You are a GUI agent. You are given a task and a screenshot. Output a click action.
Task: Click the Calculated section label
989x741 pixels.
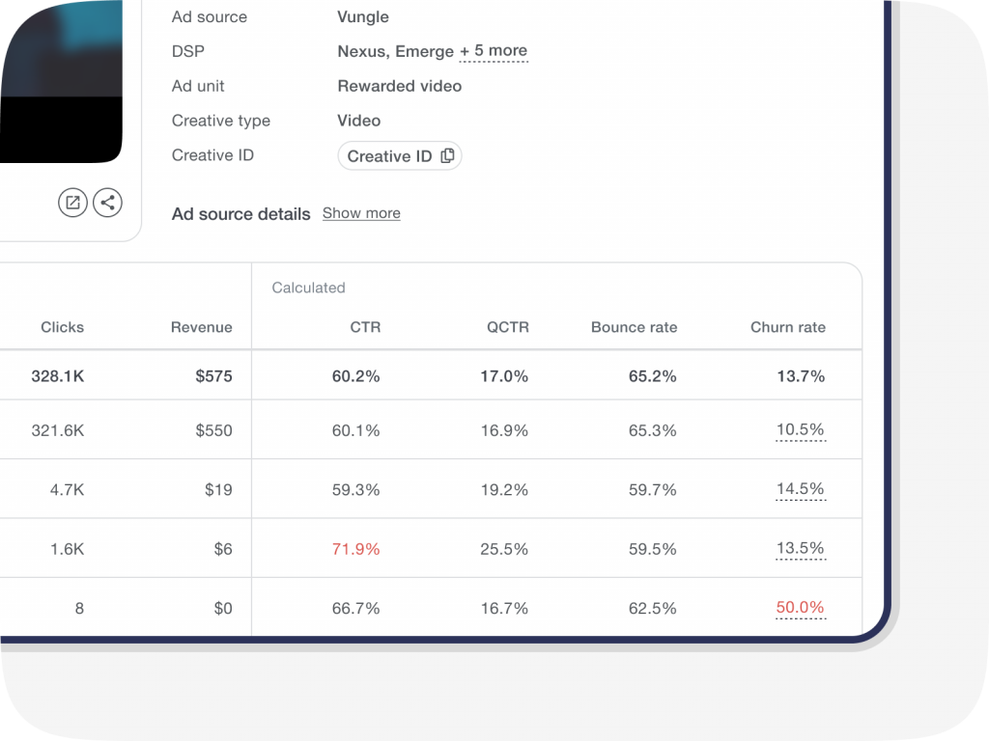coord(308,288)
